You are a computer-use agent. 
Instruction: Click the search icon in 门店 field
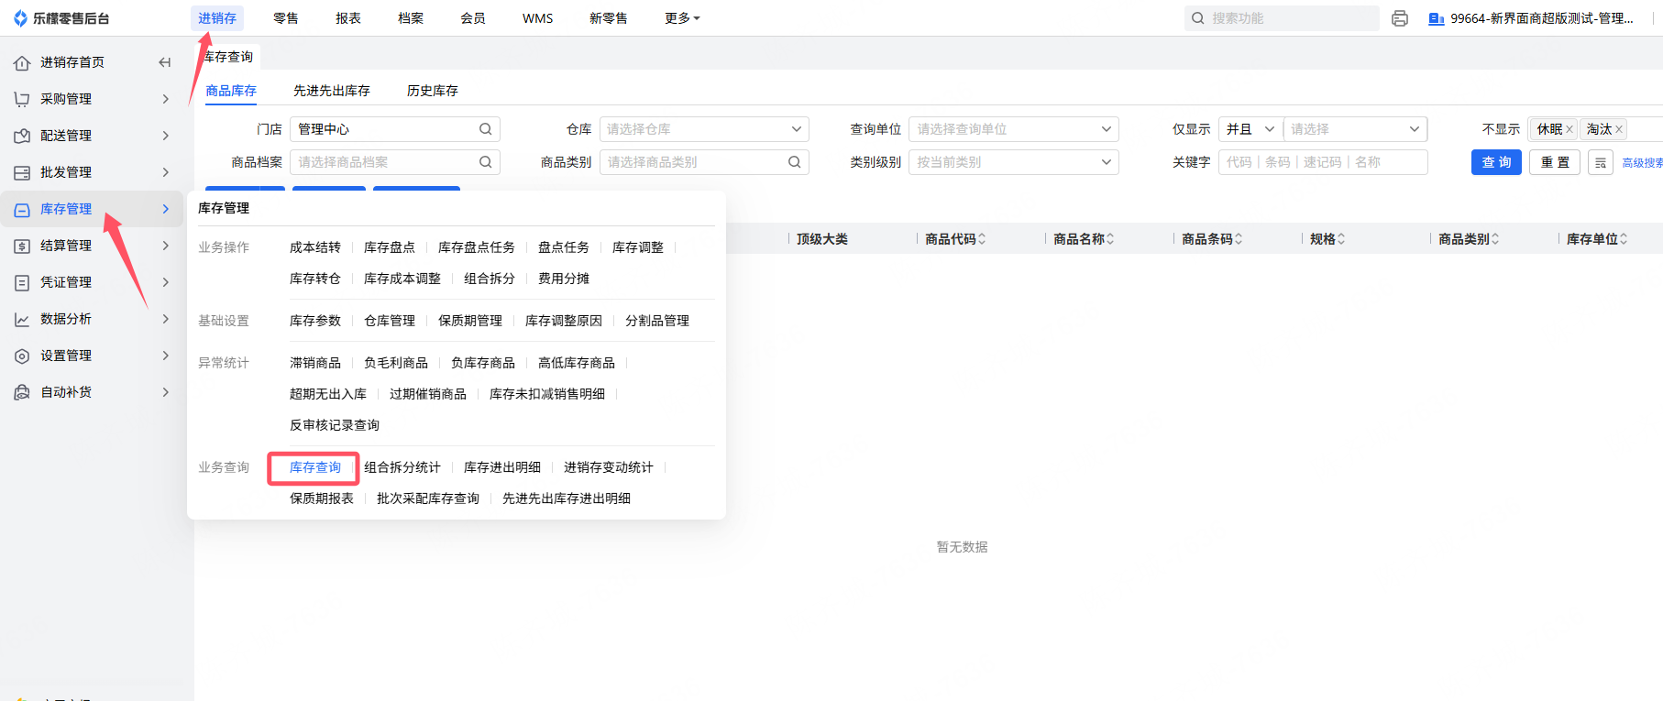pyautogui.click(x=485, y=129)
